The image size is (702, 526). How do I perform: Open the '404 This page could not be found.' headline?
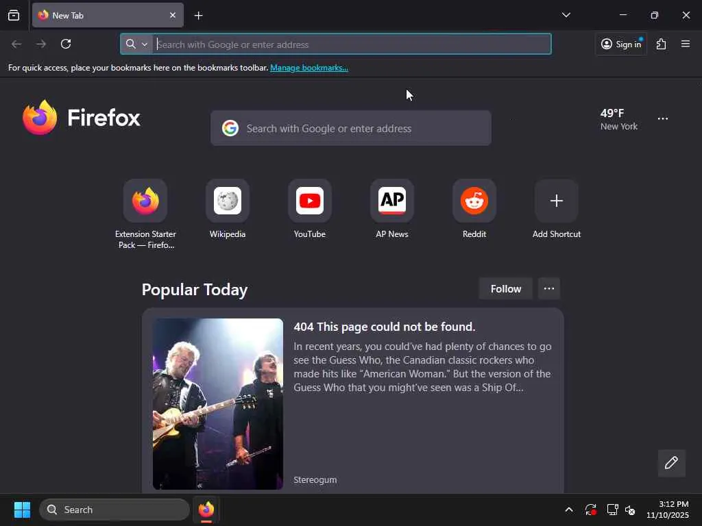pyautogui.click(x=384, y=327)
